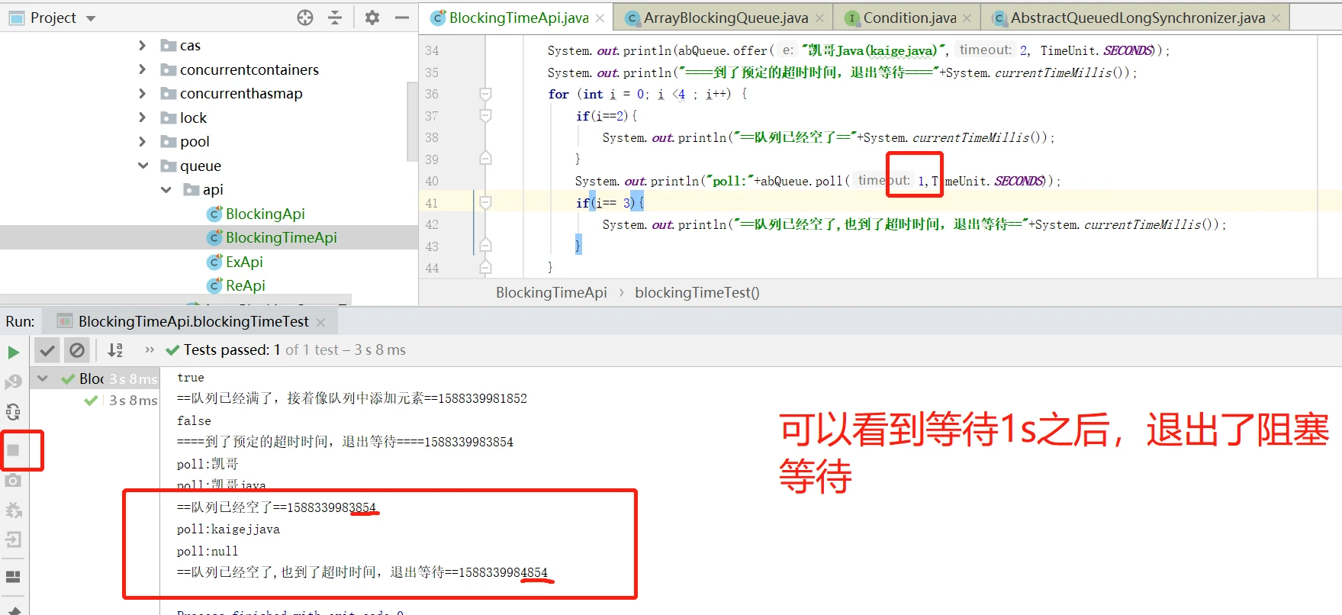Screen dimensions: 1342x615
Task: Click the locate file crosshair icon in Project panel
Action: coord(305,18)
